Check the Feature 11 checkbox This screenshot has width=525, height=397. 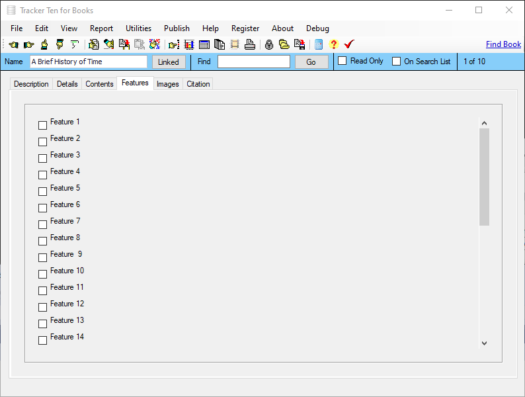coord(42,290)
